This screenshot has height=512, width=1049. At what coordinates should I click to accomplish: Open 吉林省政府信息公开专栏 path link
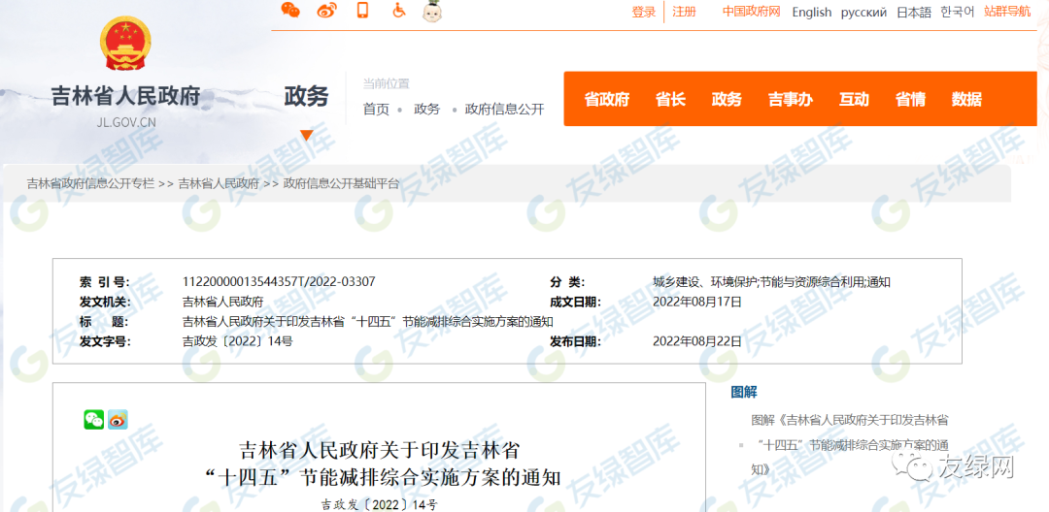90,183
